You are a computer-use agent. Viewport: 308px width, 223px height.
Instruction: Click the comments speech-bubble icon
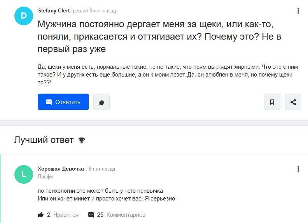click(x=91, y=215)
